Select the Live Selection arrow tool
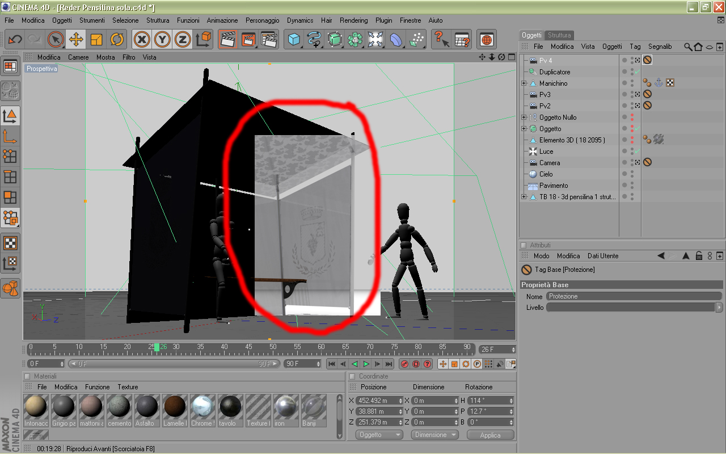The height and width of the screenshot is (454, 726). pyautogui.click(x=56, y=40)
